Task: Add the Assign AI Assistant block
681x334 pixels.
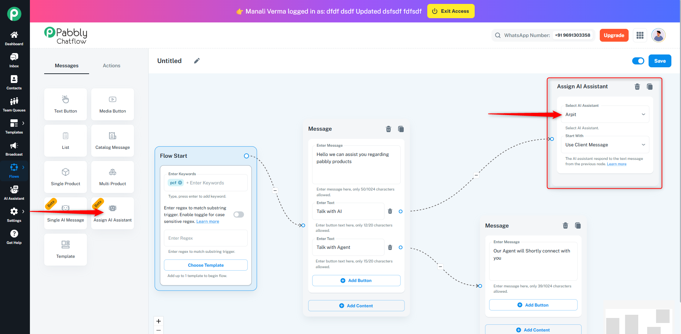Action: [113, 213]
